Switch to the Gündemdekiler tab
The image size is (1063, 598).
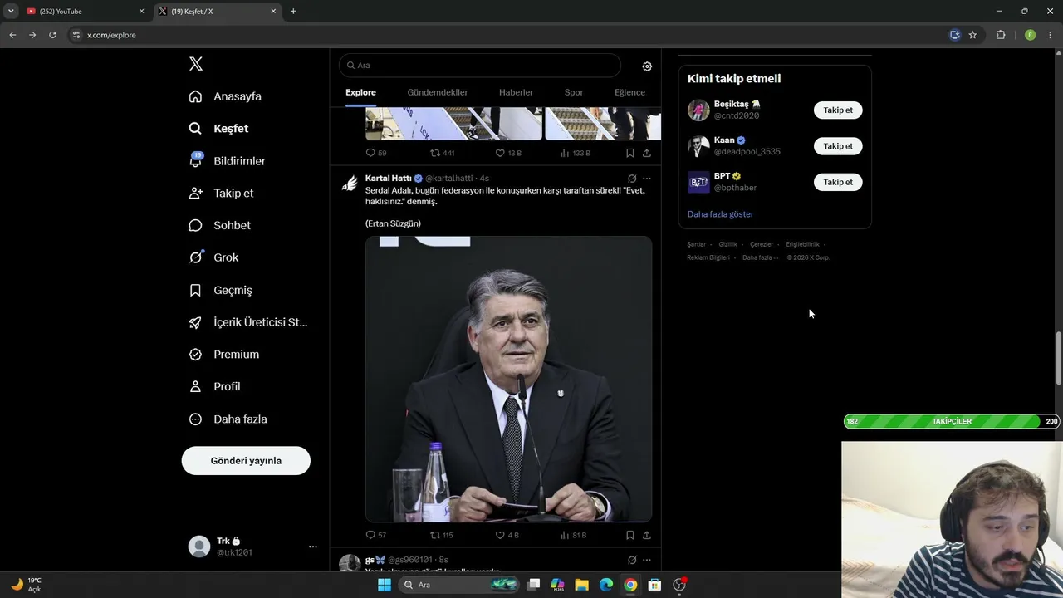coord(438,92)
